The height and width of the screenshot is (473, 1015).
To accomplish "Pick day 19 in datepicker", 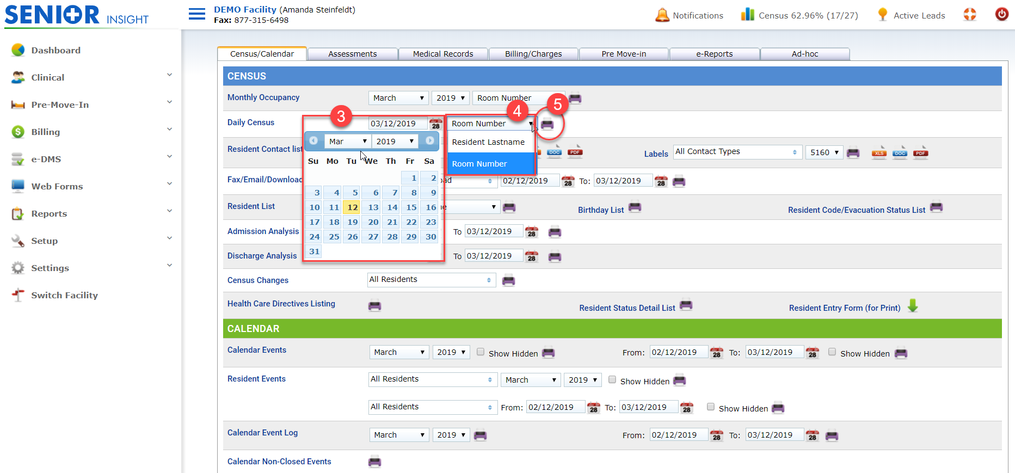I will [x=353, y=222].
